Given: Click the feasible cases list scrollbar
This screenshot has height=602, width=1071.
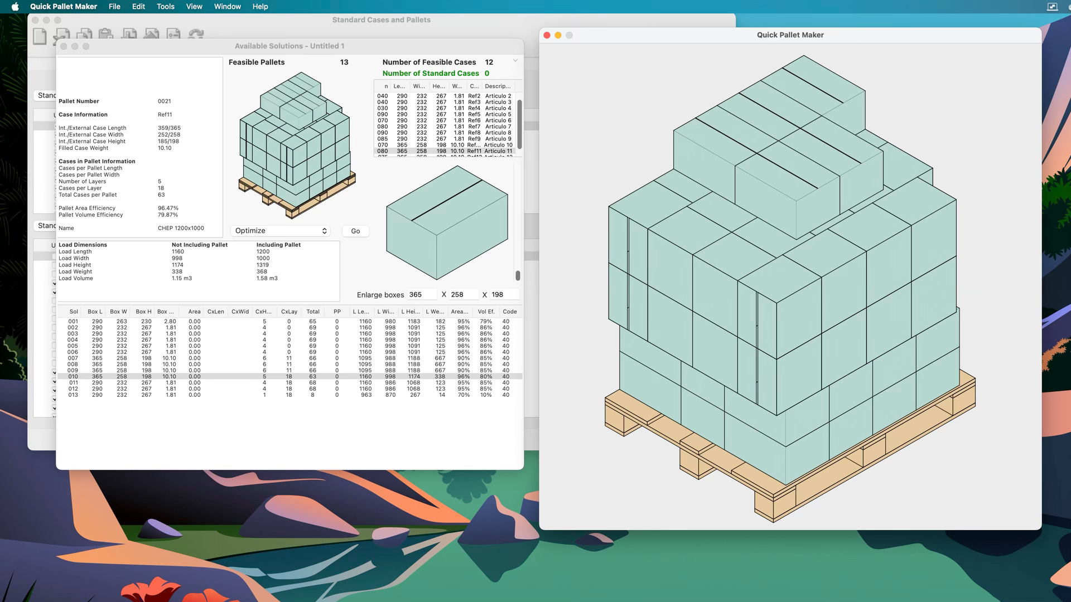Looking at the screenshot, I should click(519, 124).
